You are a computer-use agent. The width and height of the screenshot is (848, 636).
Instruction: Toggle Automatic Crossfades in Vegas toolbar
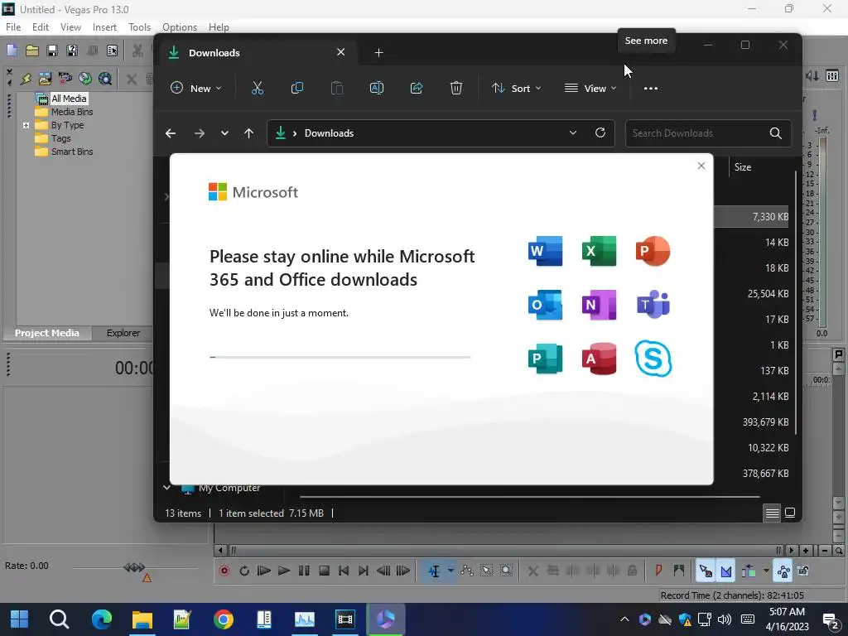coord(726,571)
